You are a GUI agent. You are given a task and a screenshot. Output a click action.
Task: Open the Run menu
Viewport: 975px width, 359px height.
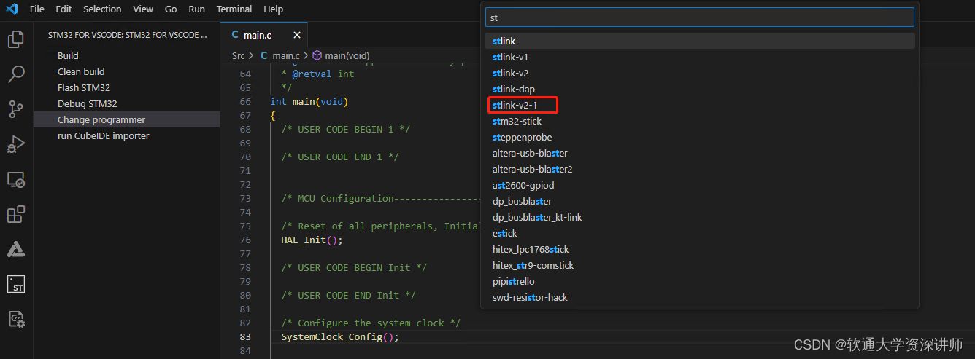[x=196, y=9]
